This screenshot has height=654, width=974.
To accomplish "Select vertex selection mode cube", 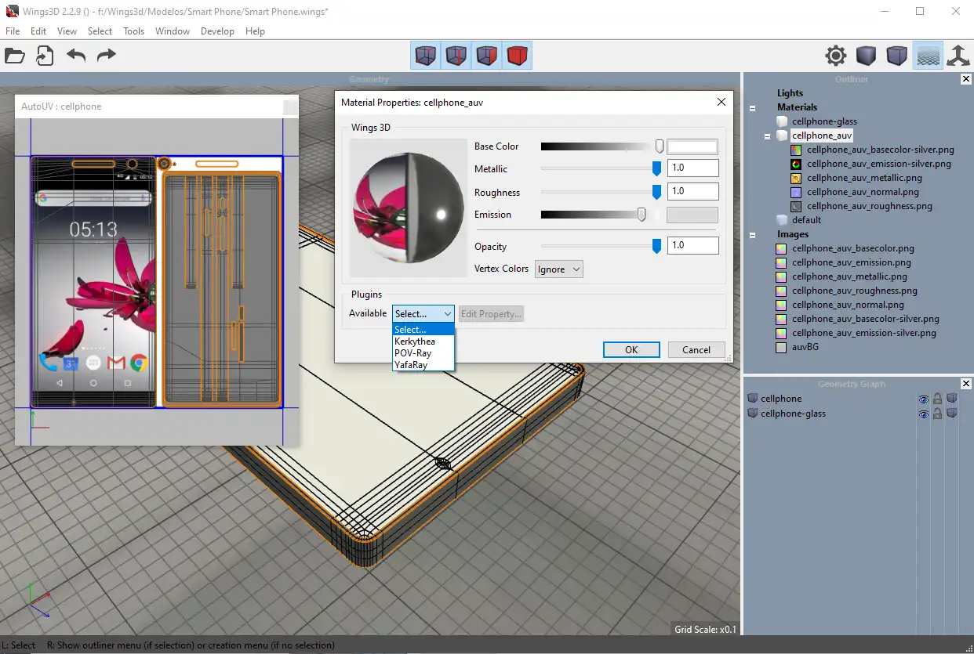I will [x=425, y=56].
